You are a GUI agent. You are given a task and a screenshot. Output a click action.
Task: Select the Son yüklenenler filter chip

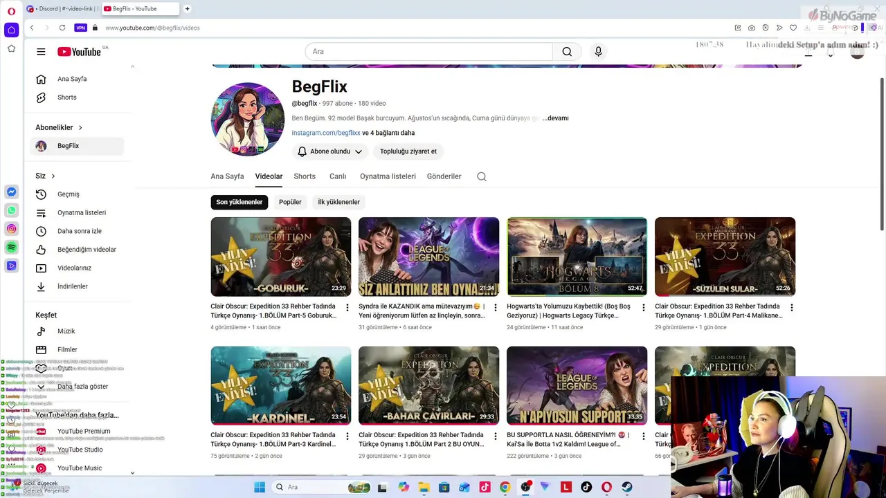(x=239, y=202)
